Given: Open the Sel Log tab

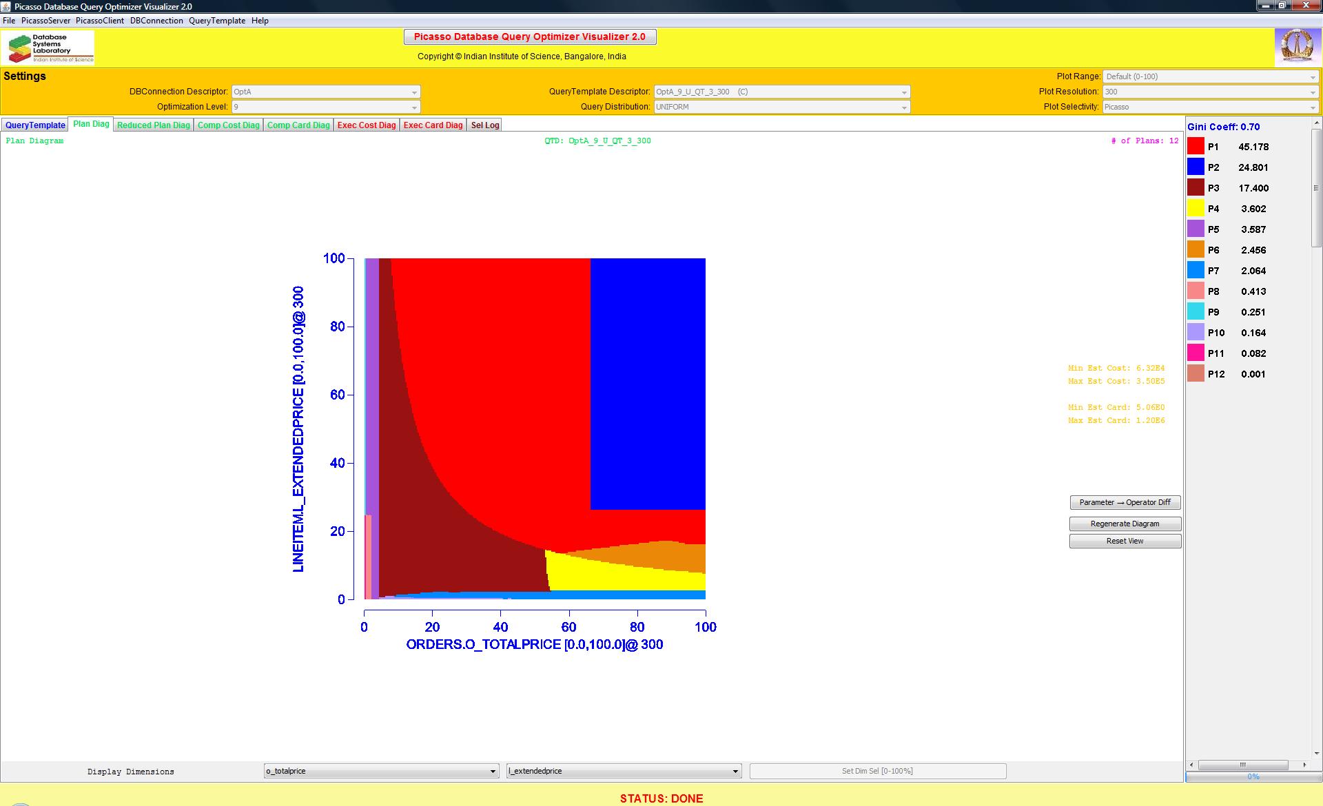Looking at the screenshot, I should pos(484,125).
